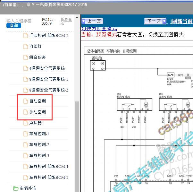Click the page icon beside 8通道安全气囊系统-2
Image resolution: width=193 pixels, height=192 pixels.
[x=26, y=90]
